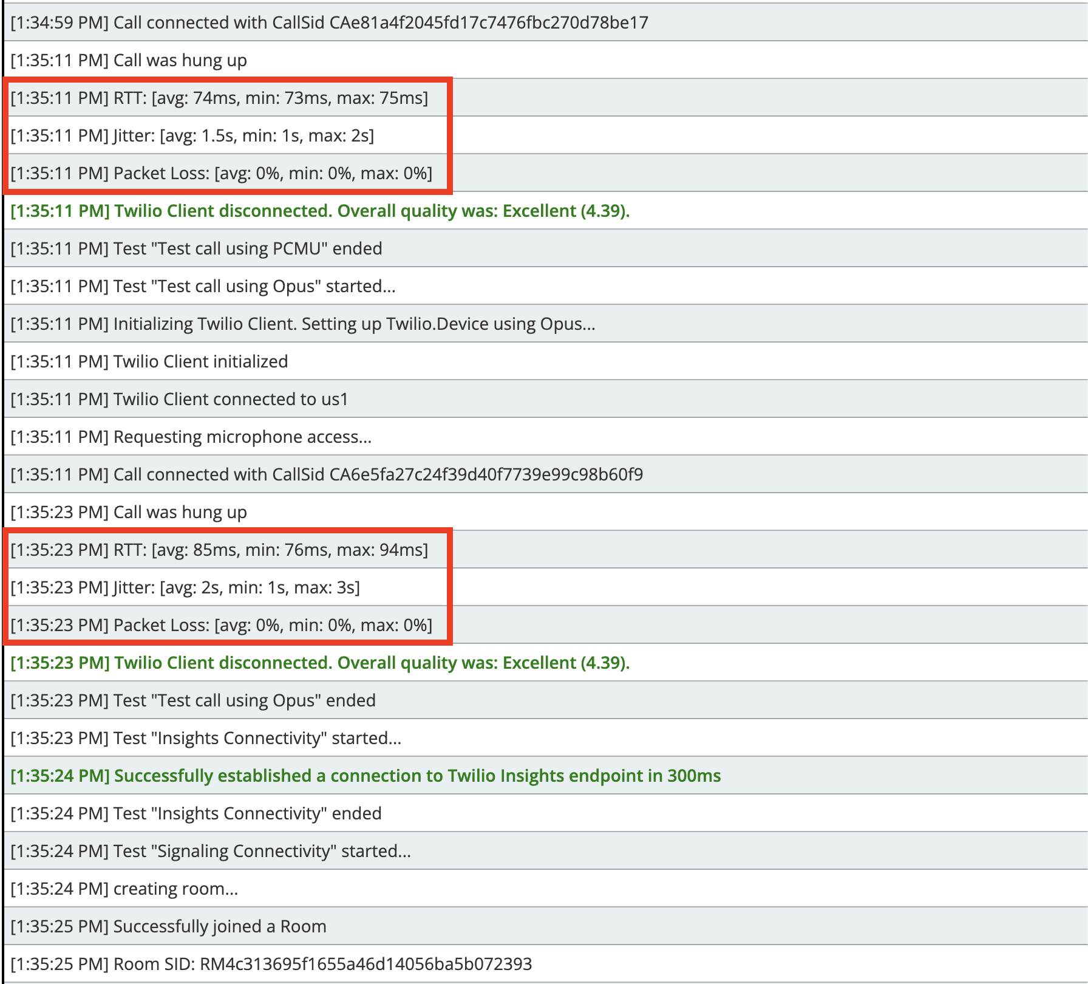Click the "Test call using Opus" started line
Screen dimensions: 1088x984
click(x=203, y=286)
